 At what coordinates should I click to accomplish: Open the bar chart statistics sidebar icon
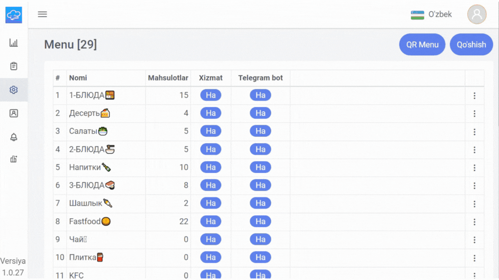(x=14, y=43)
